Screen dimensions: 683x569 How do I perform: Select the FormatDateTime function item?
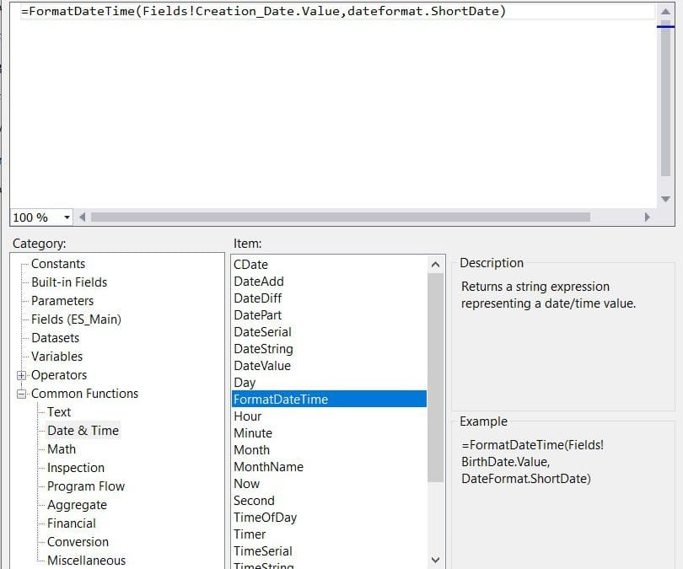coord(281,400)
